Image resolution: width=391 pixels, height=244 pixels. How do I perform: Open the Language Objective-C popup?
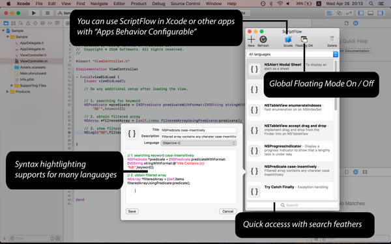coord(199,143)
